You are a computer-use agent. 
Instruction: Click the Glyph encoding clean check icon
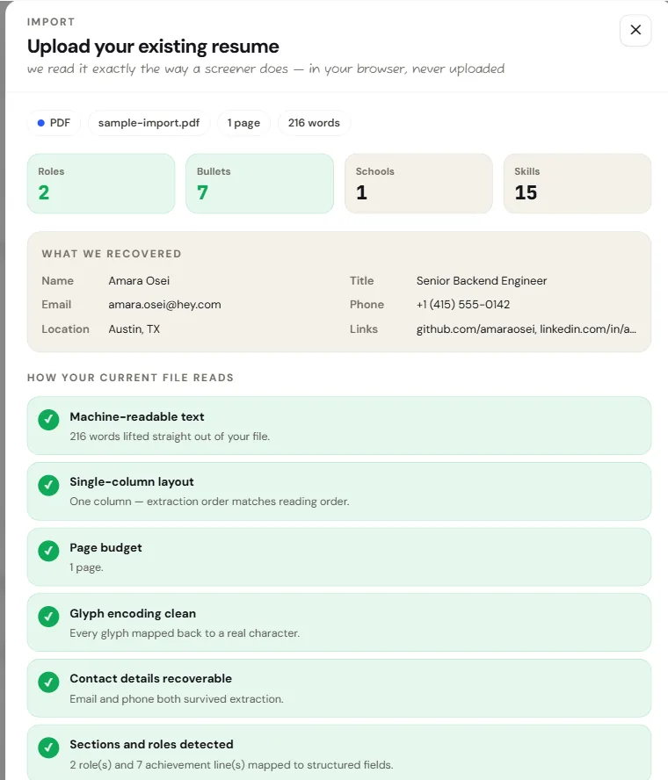[48, 617]
